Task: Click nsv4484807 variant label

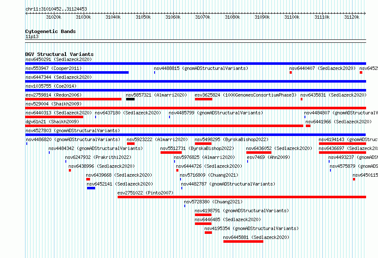Action: click(x=341, y=113)
